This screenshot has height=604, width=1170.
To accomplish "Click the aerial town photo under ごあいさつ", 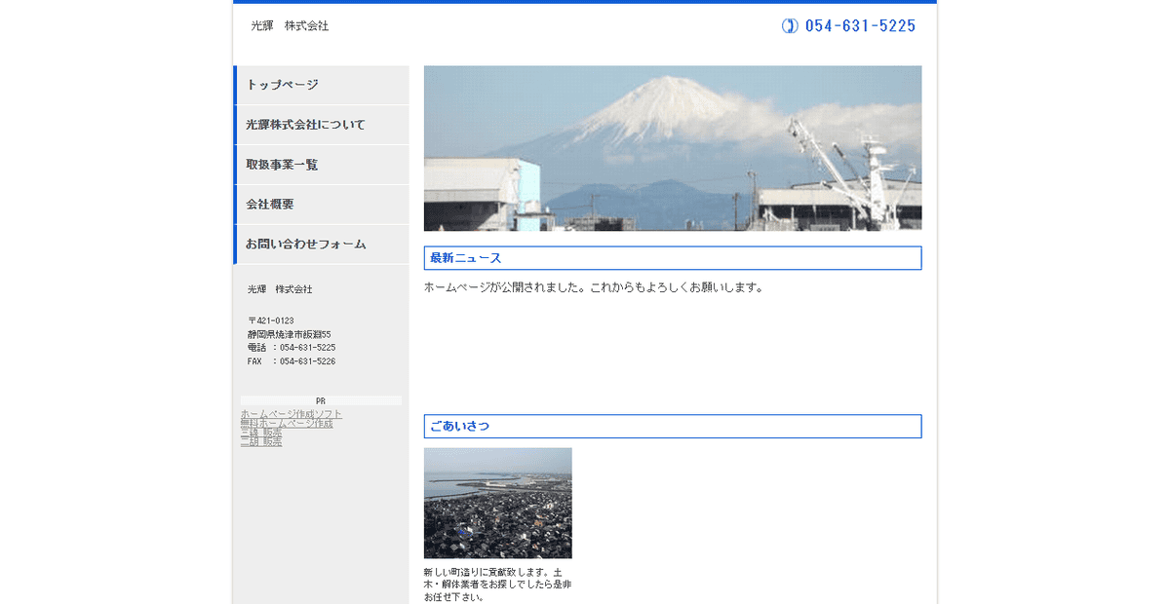I will tap(497, 504).
